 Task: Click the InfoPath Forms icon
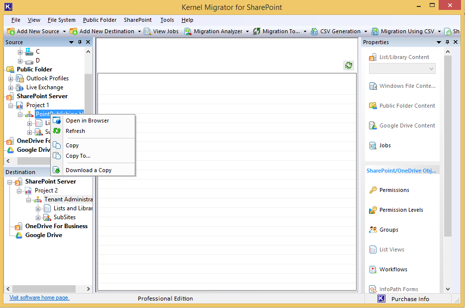(x=373, y=289)
